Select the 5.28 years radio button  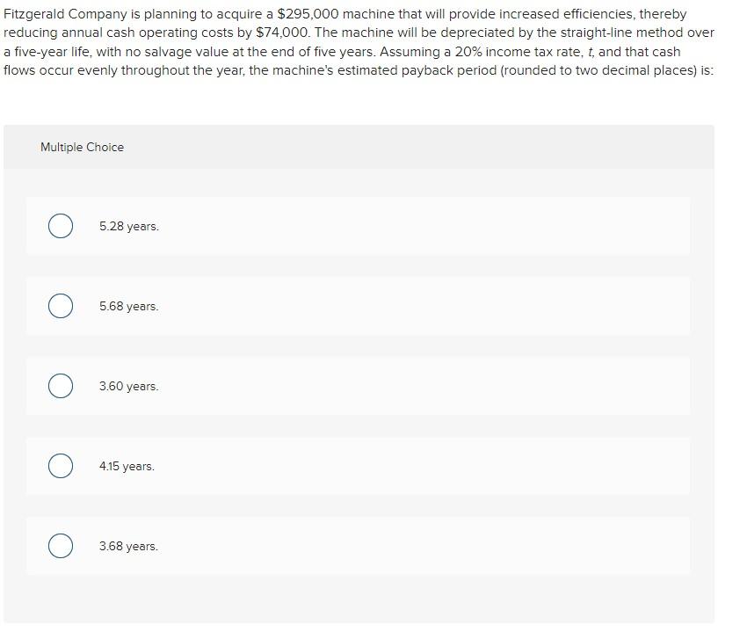61,226
